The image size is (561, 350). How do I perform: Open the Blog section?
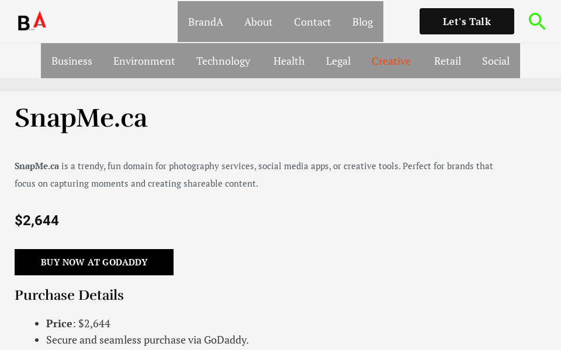pos(362,22)
